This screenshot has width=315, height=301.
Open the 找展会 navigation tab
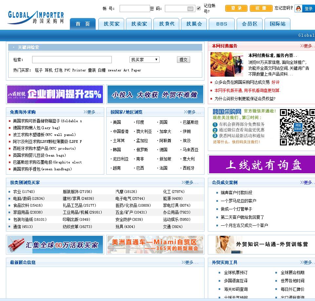194,24
